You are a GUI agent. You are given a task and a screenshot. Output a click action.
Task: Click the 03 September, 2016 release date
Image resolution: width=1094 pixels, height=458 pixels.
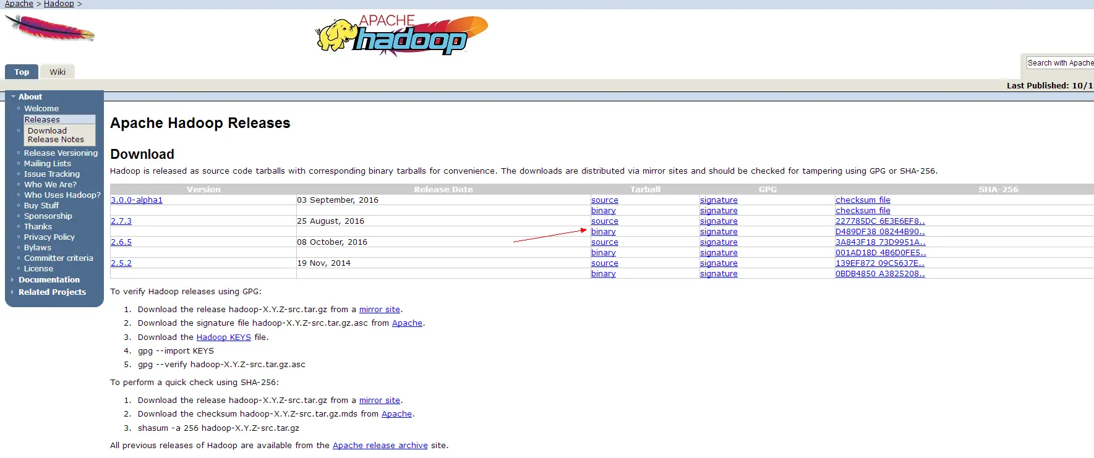[338, 200]
